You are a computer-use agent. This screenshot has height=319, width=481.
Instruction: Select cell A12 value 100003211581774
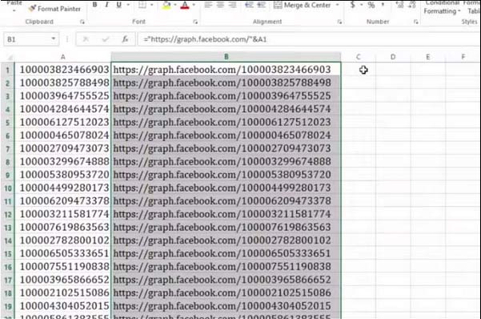click(x=63, y=214)
